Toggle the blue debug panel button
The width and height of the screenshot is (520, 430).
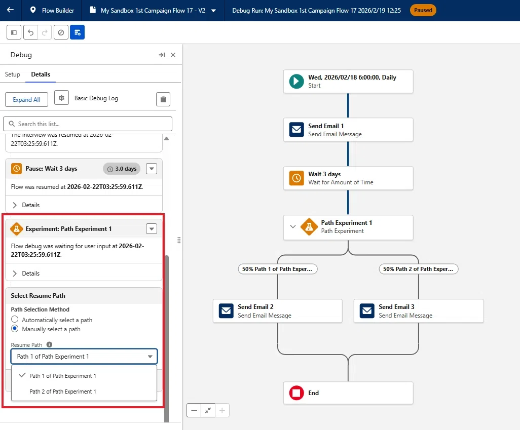tap(77, 32)
